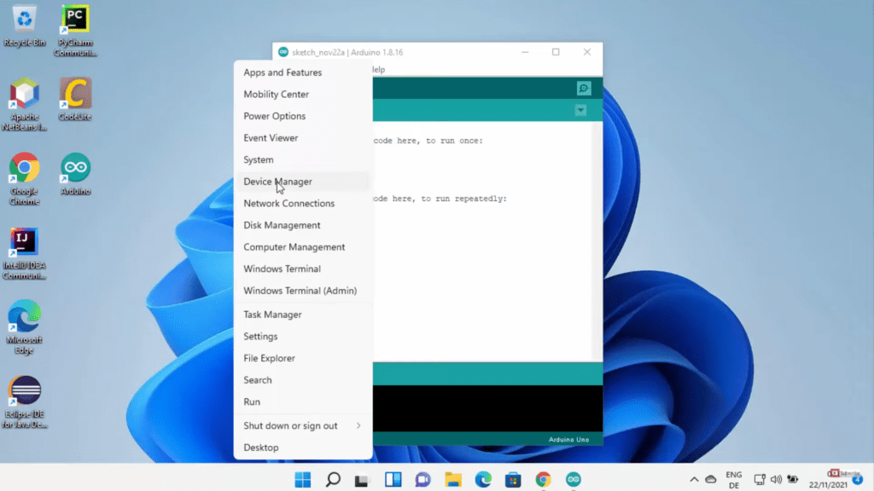Open the Arduino Serial Monitor icon
874x491 pixels.
(583, 88)
